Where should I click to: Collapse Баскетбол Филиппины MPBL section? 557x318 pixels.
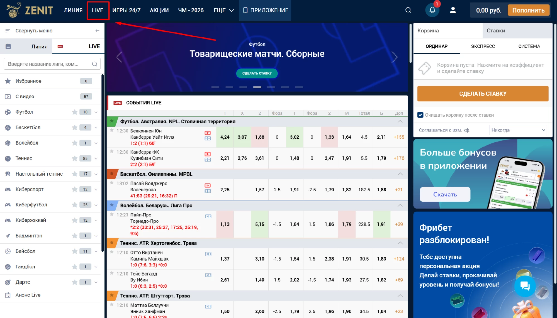pyautogui.click(x=400, y=174)
